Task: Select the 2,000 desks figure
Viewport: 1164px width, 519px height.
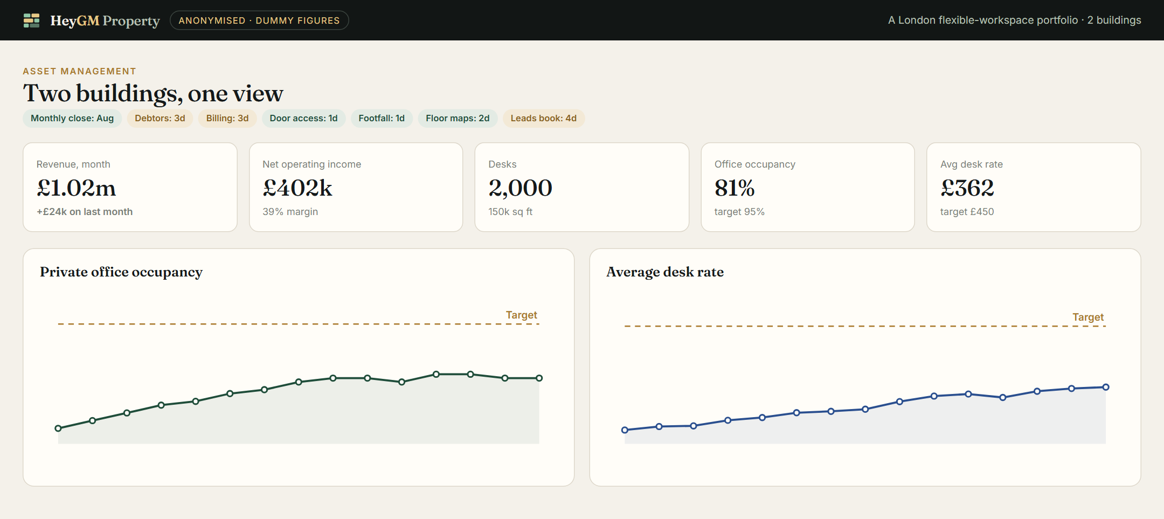Action: [521, 188]
